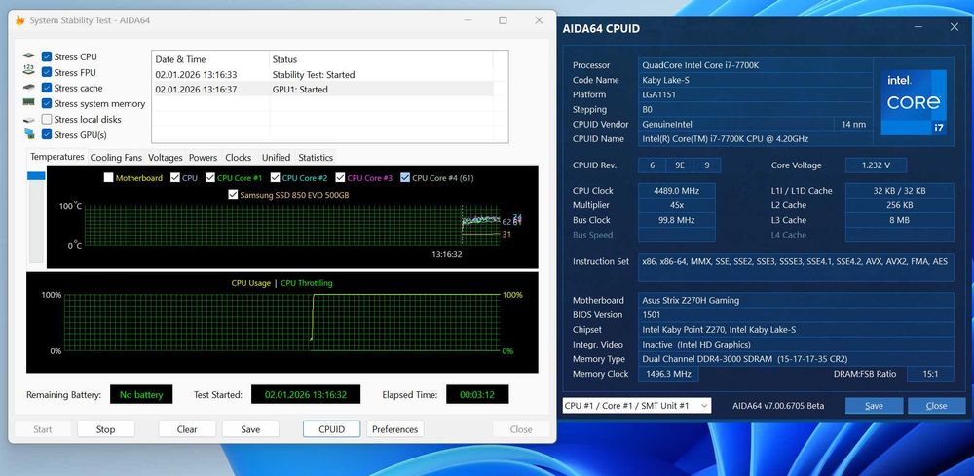Click the Motherboard value Asus Strix Z270H Gaming
Screen dimensions: 974x476
[x=796, y=301]
